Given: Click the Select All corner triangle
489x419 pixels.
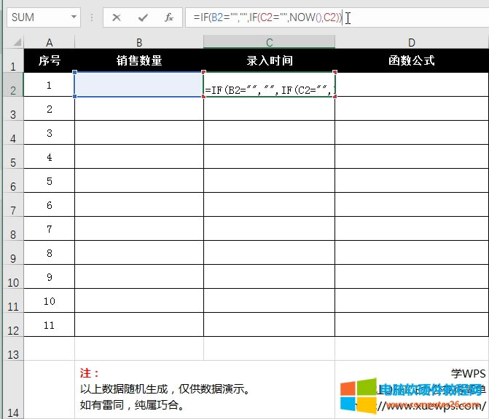Looking at the screenshot, I should 12,42.
